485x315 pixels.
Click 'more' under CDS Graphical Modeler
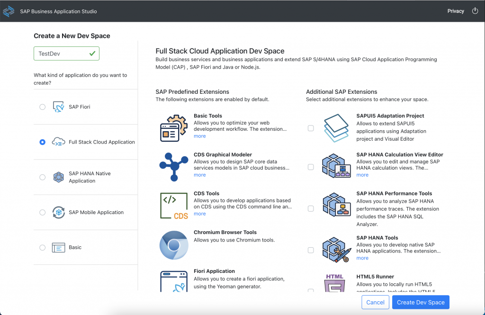(x=200, y=175)
